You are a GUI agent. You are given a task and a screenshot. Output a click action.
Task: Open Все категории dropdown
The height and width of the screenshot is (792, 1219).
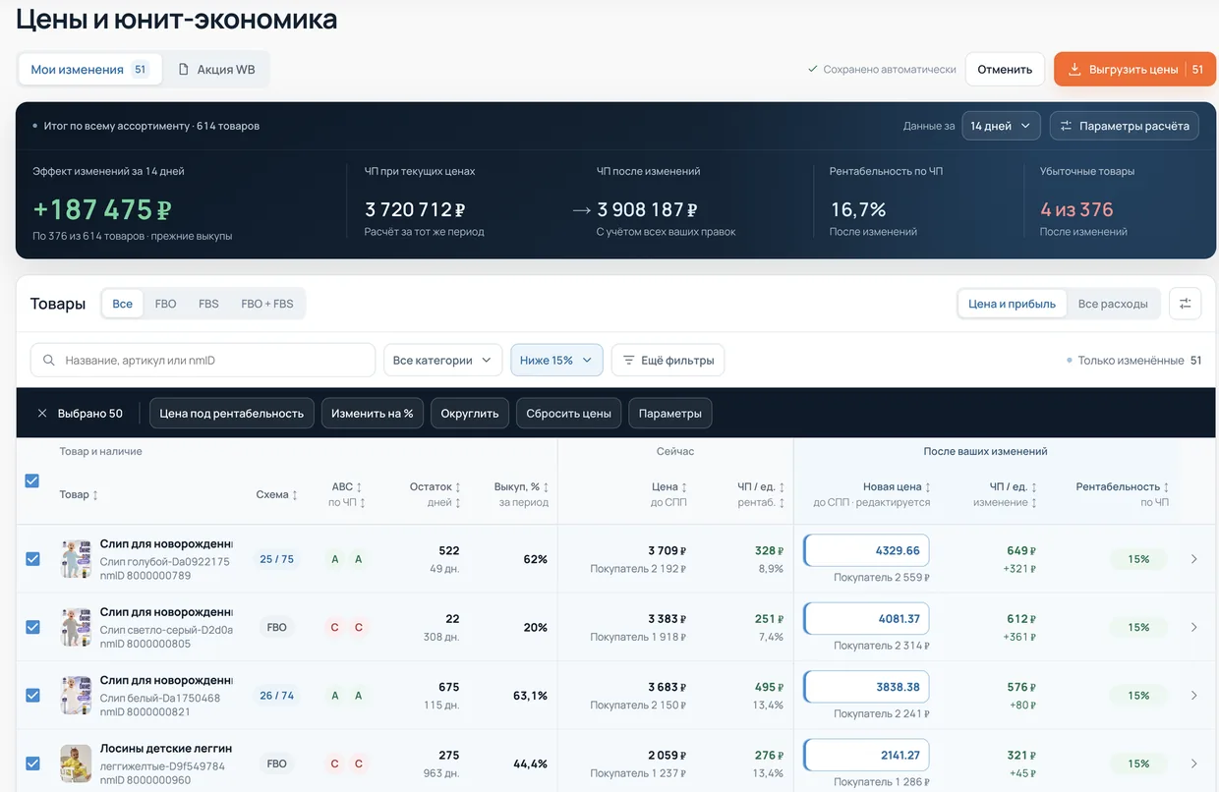(x=442, y=361)
